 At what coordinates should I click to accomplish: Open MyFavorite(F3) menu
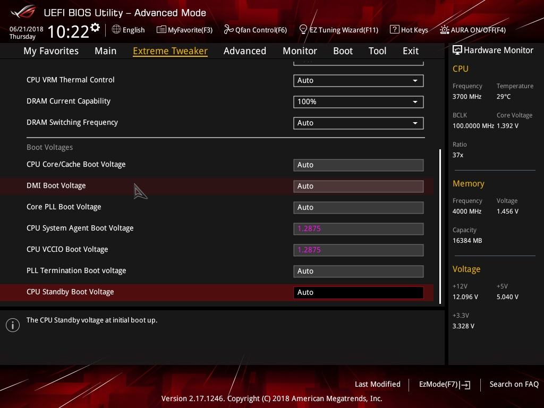point(190,30)
